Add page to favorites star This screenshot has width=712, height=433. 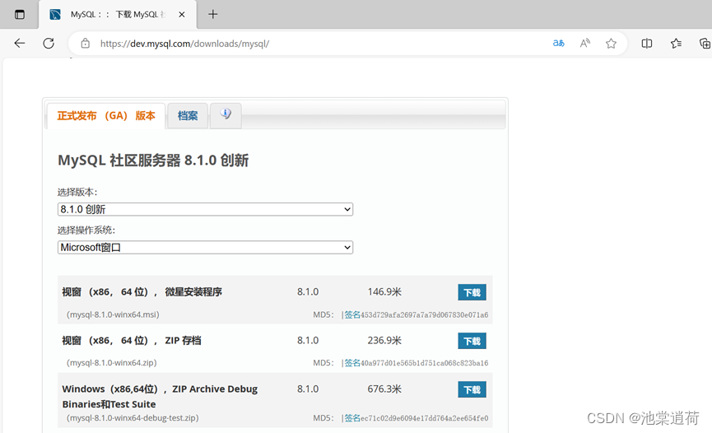612,44
